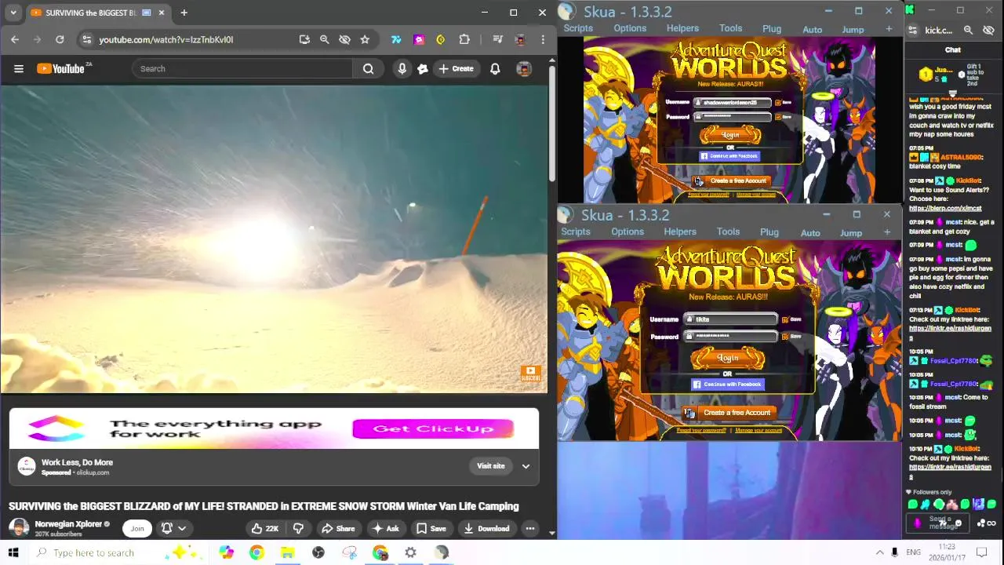Click the YouTube search magnifier button
Image resolution: width=1004 pixels, height=565 pixels.
(368, 68)
